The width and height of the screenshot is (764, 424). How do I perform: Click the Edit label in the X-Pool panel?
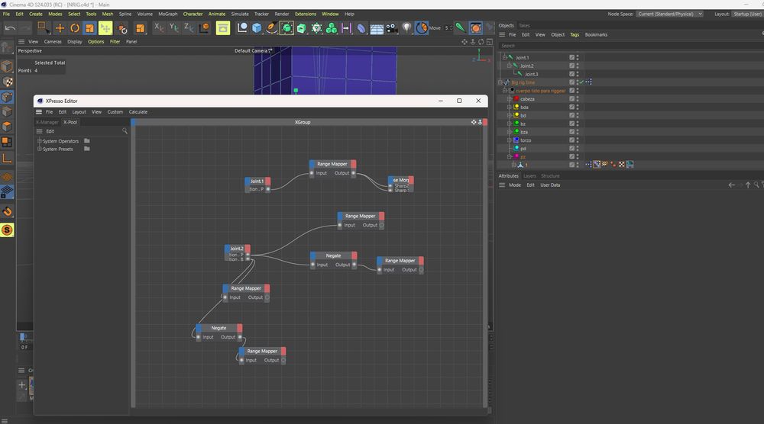click(50, 131)
